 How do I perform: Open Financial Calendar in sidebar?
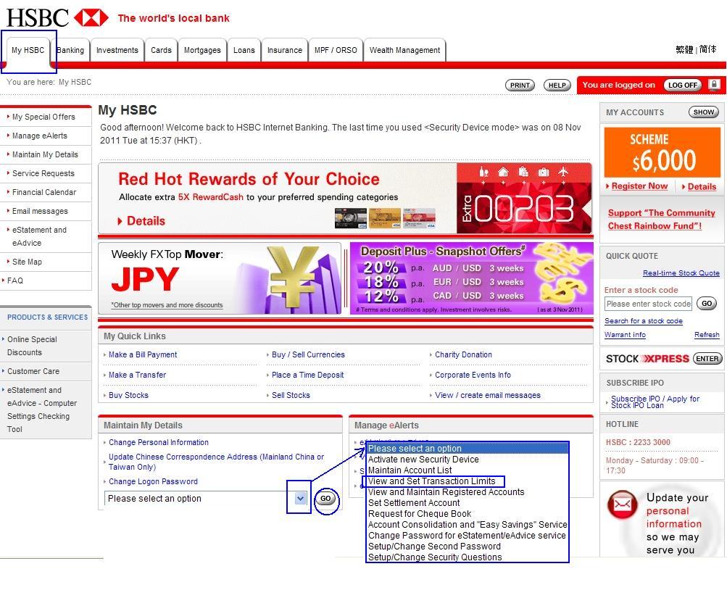click(x=44, y=192)
